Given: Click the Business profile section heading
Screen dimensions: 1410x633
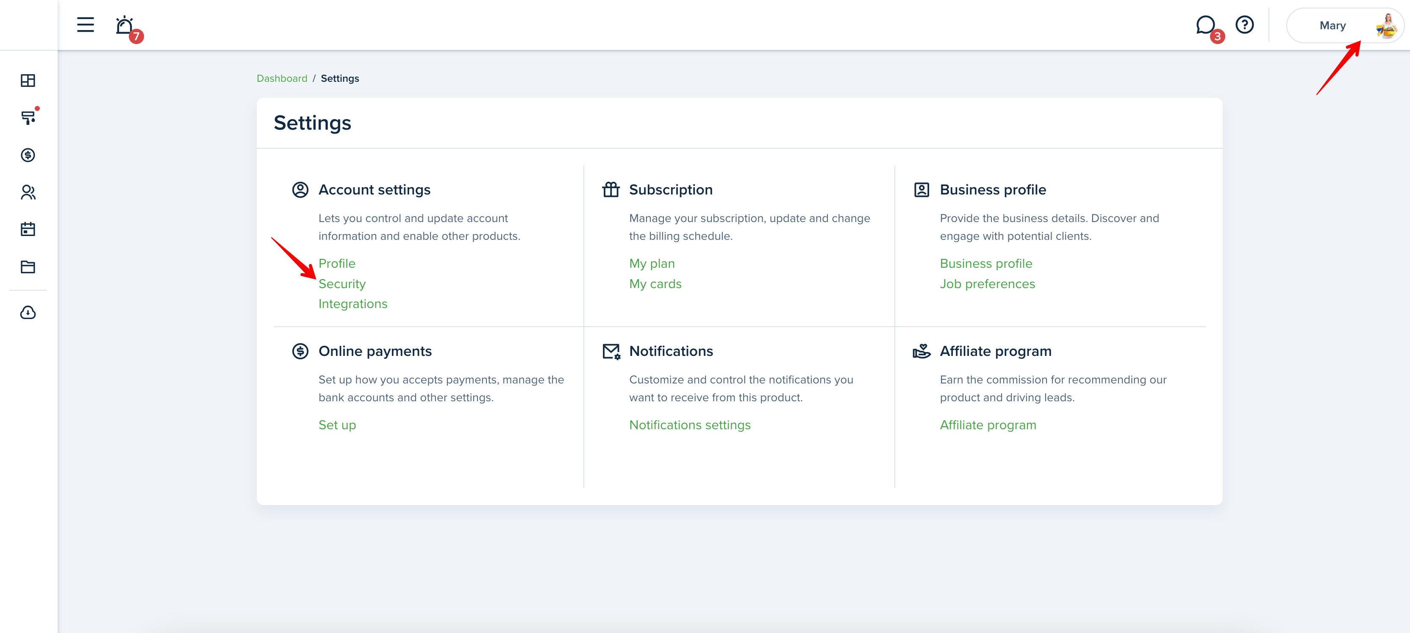Looking at the screenshot, I should pyautogui.click(x=993, y=189).
